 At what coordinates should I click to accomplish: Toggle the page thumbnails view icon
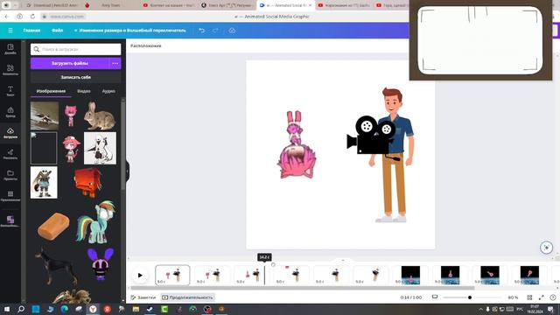[x=435, y=297]
